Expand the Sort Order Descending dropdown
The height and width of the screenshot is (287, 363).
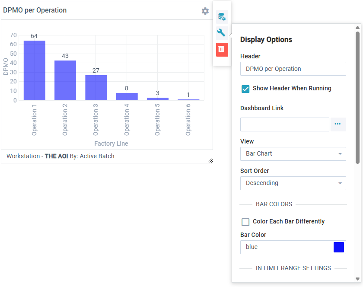pos(293,183)
